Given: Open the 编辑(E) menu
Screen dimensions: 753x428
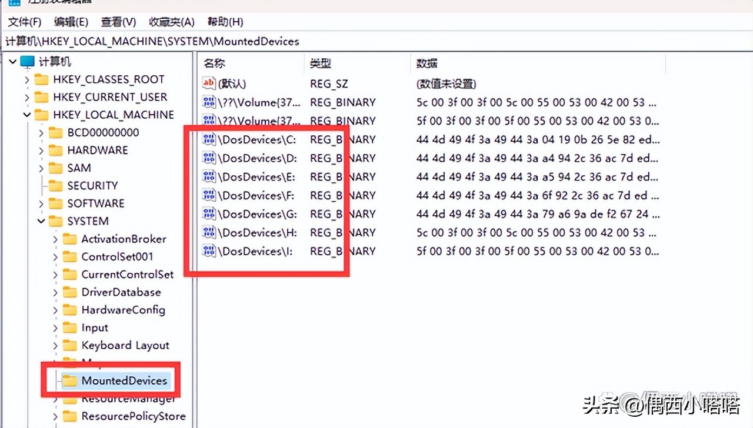Looking at the screenshot, I should [x=71, y=22].
